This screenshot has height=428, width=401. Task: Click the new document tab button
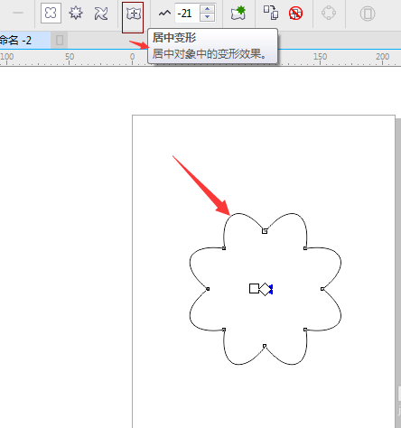(60, 40)
